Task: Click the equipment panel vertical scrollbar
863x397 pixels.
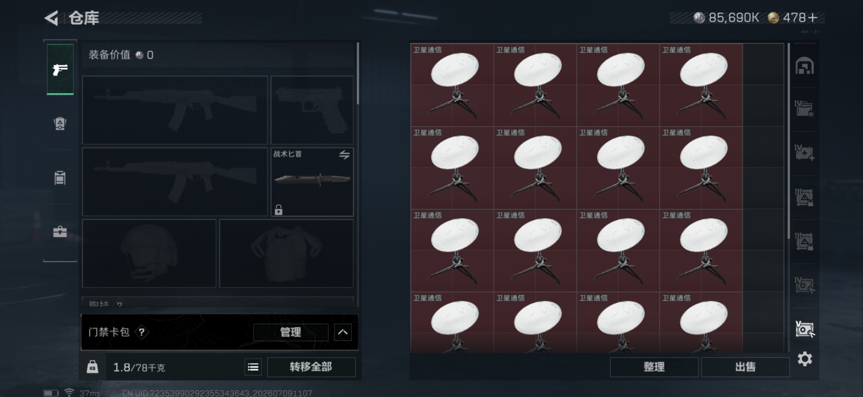Action: (x=357, y=74)
